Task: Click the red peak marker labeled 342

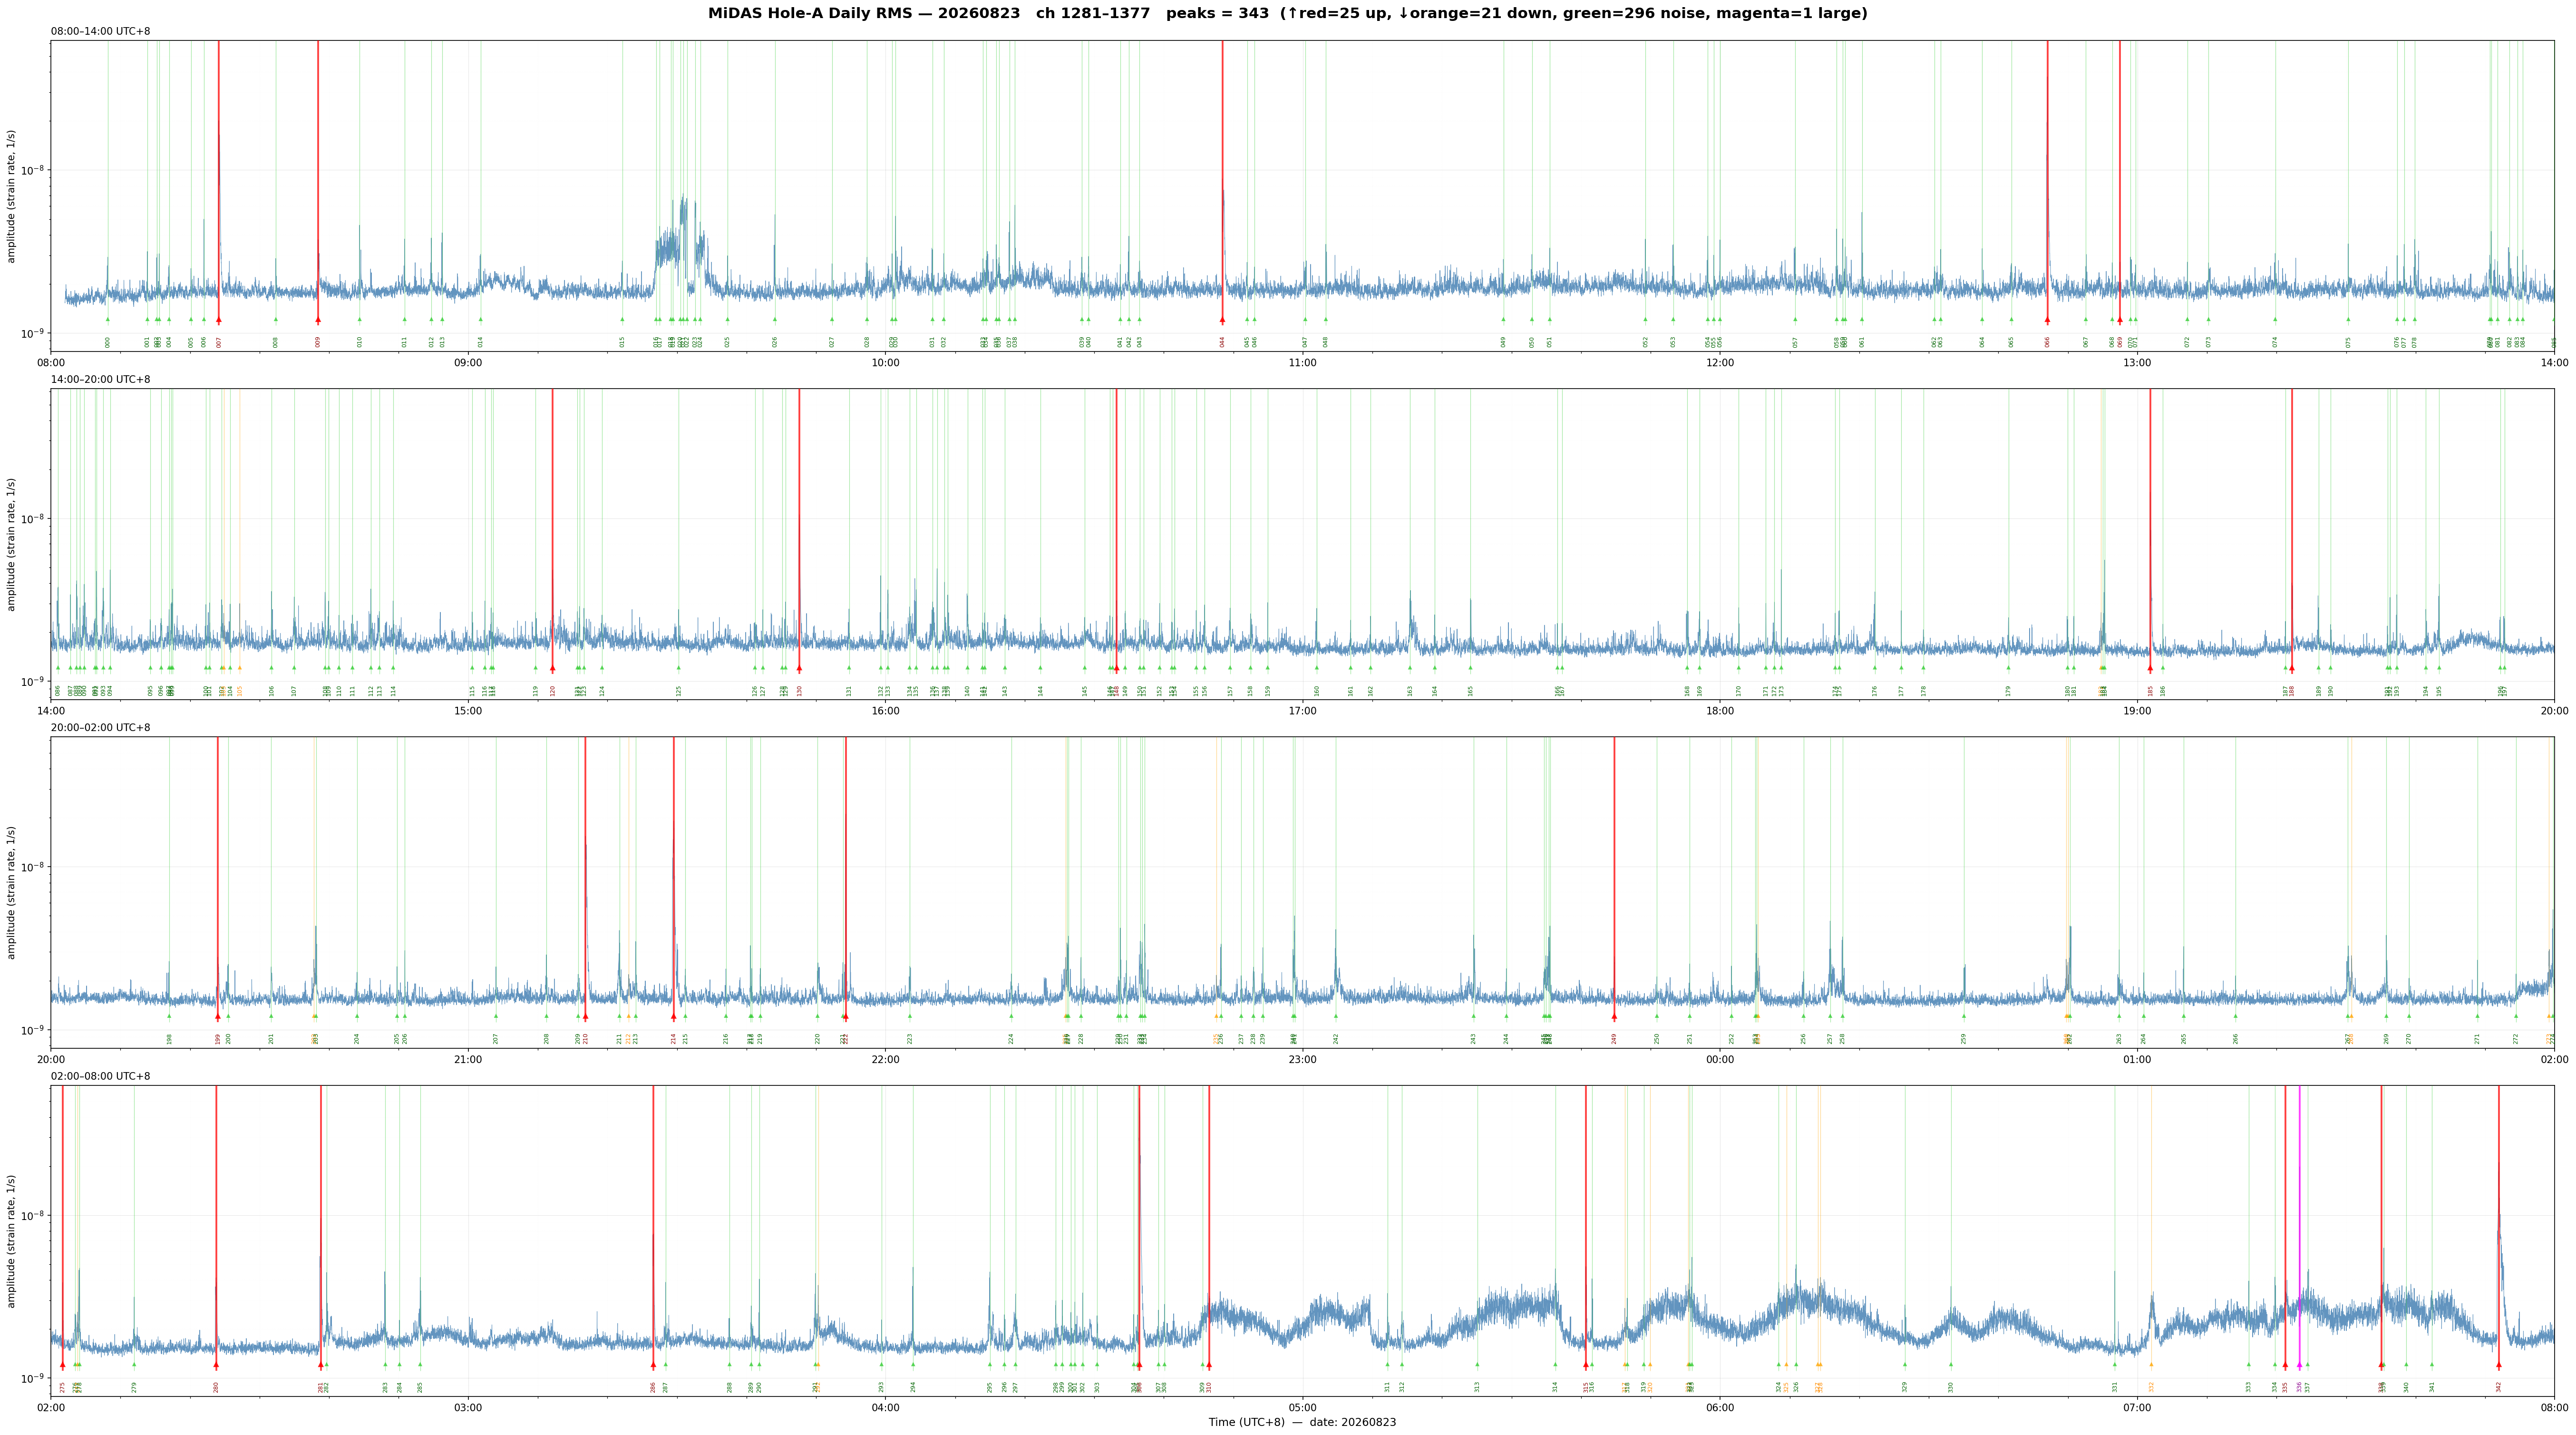Action: point(2498,1365)
